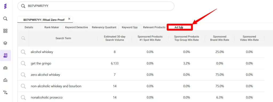Screen dimensions: 273x102
Task: Open the Relevant Products tab
Action: (x=154, y=27)
